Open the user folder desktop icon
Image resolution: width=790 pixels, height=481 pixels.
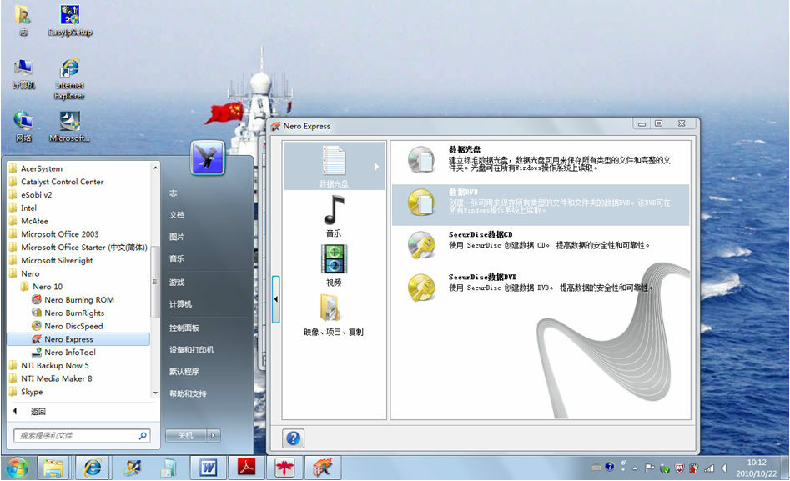(23, 21)
